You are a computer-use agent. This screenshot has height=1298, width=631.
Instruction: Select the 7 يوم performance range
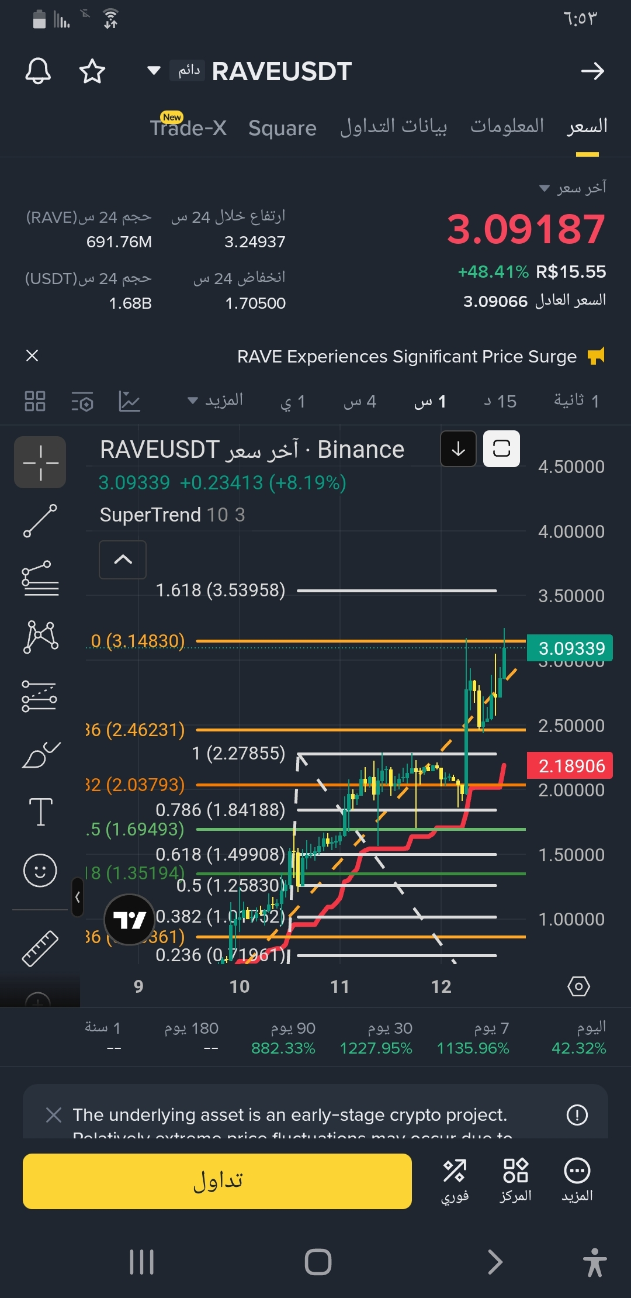pos(473,1037)
